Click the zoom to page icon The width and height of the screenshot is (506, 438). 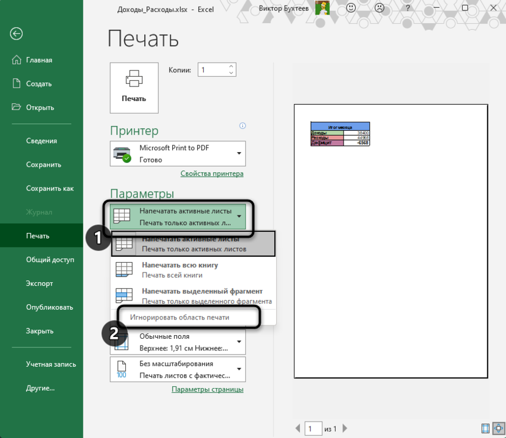498,428
